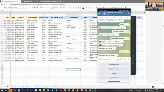Open Доход/Расход sheet tab menu arrow
The image size is (164, 92).
coord(33,87)
